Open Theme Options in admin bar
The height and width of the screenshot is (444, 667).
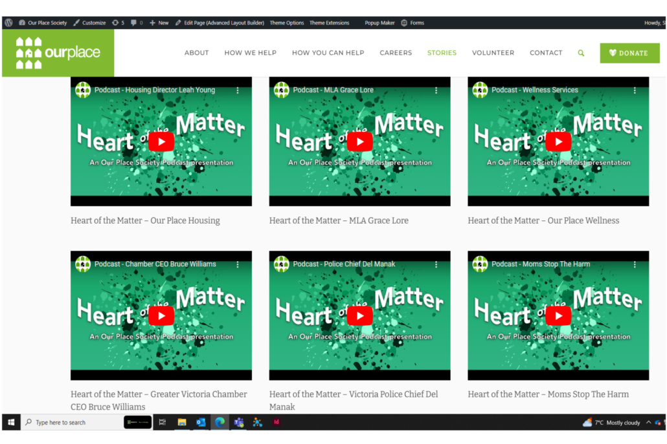point(287,23)
